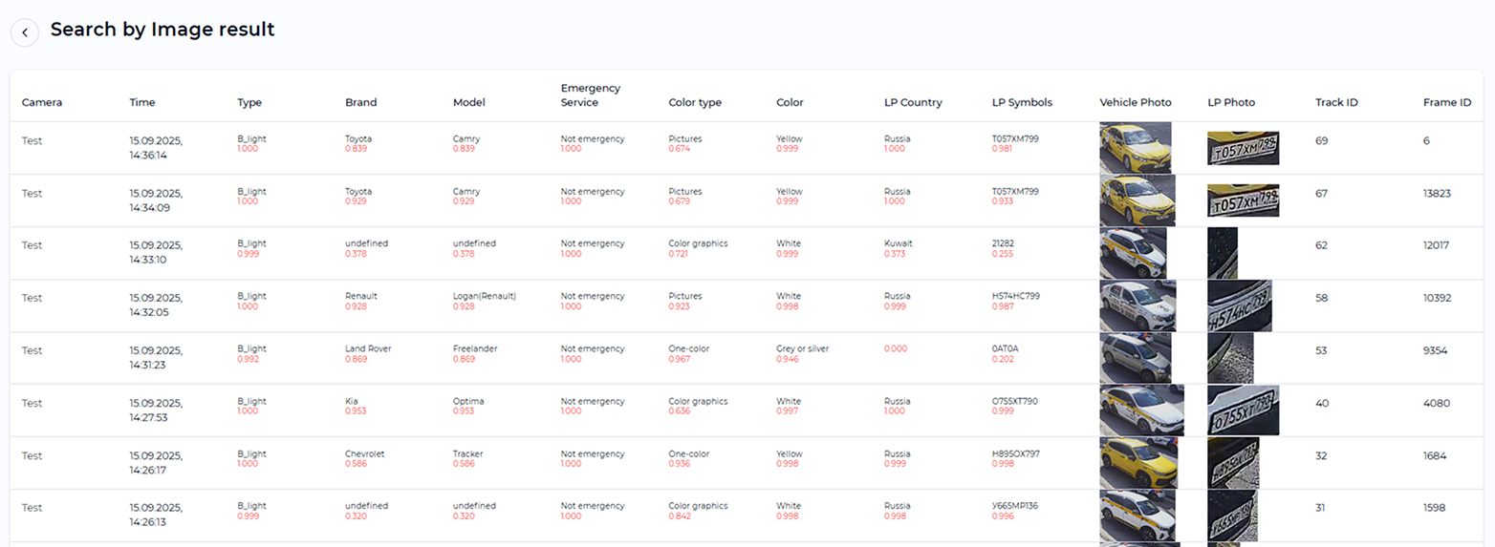
Task: Click the Track ID column header
Action: point(1336,102)
